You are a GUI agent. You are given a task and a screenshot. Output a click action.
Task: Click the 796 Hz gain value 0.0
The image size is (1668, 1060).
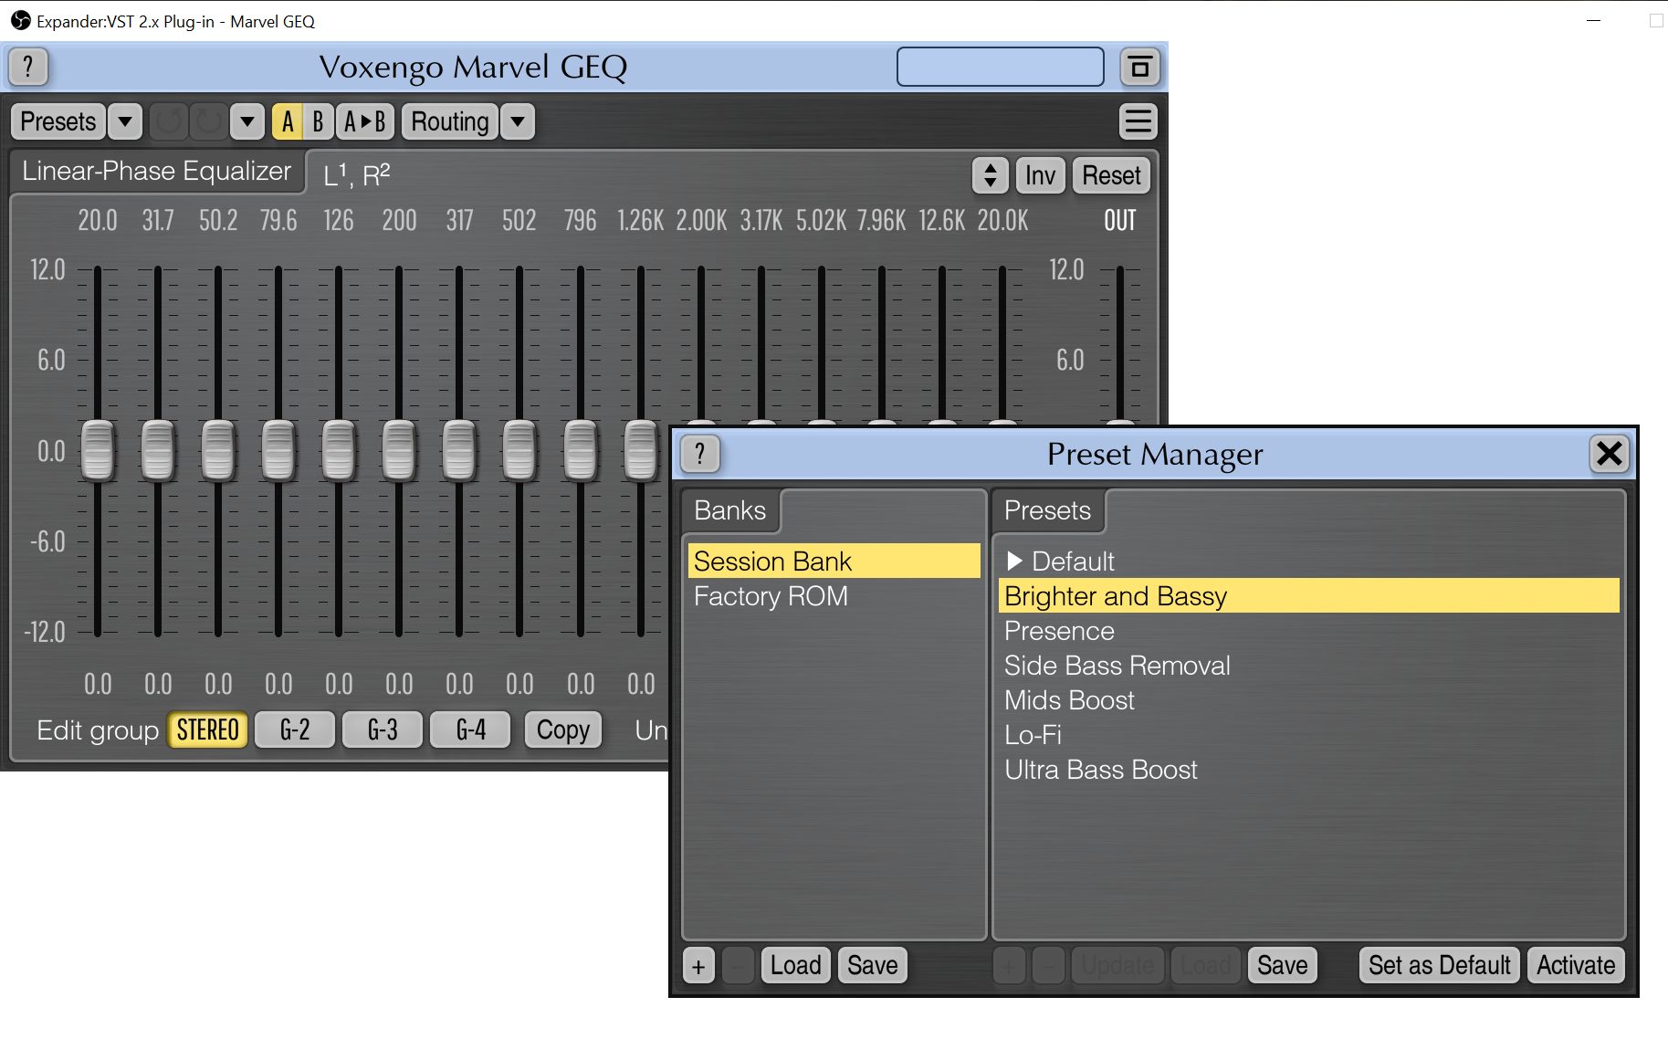pyautogui.click(x=581, y=684)
